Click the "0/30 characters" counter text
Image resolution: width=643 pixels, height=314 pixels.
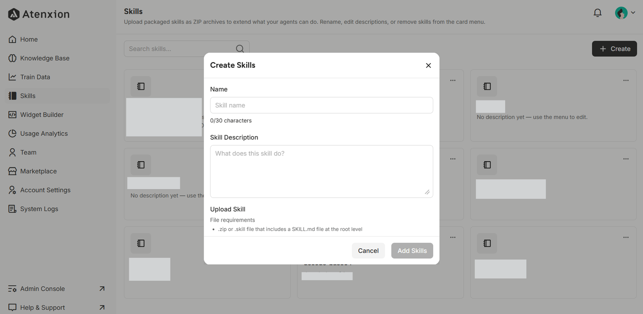click(x=231, y=120)
